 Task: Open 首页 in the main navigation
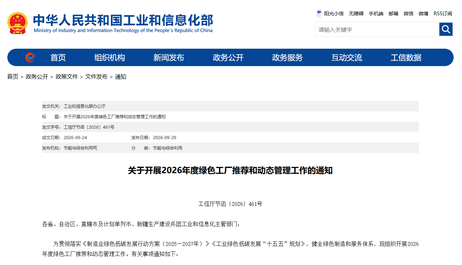pos(58,58)
